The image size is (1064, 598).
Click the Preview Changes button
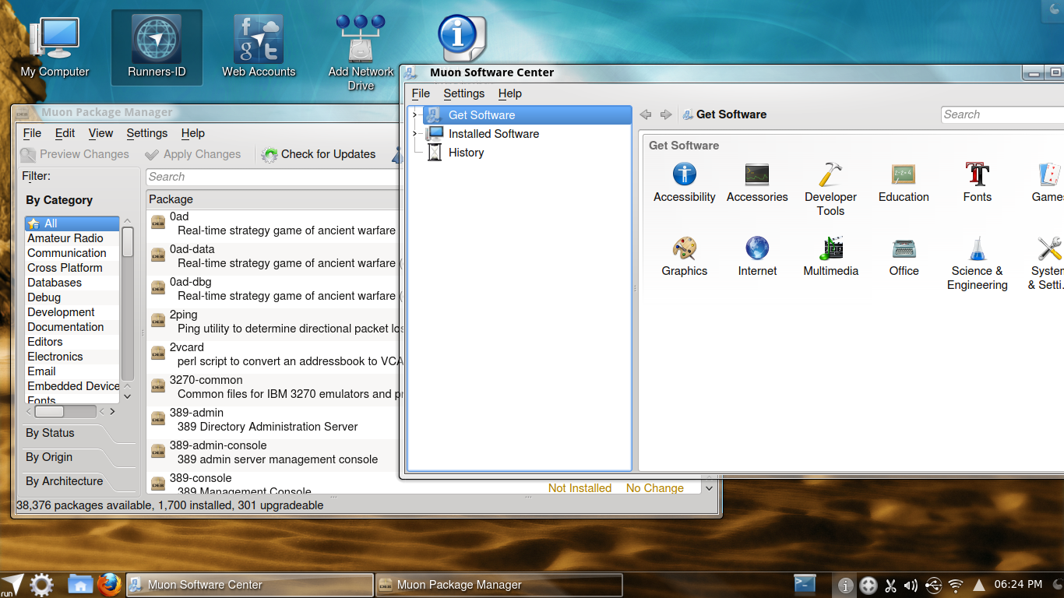(x=75, y=154)
